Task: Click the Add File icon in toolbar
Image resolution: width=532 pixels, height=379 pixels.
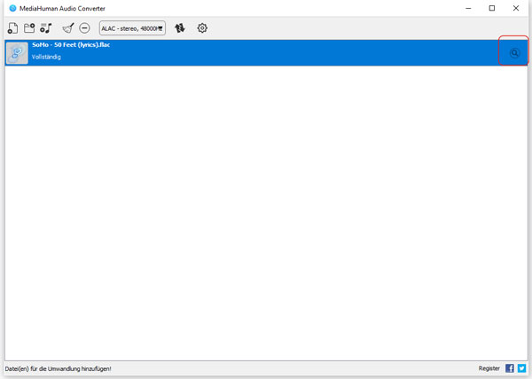Action: pos(12,28)
